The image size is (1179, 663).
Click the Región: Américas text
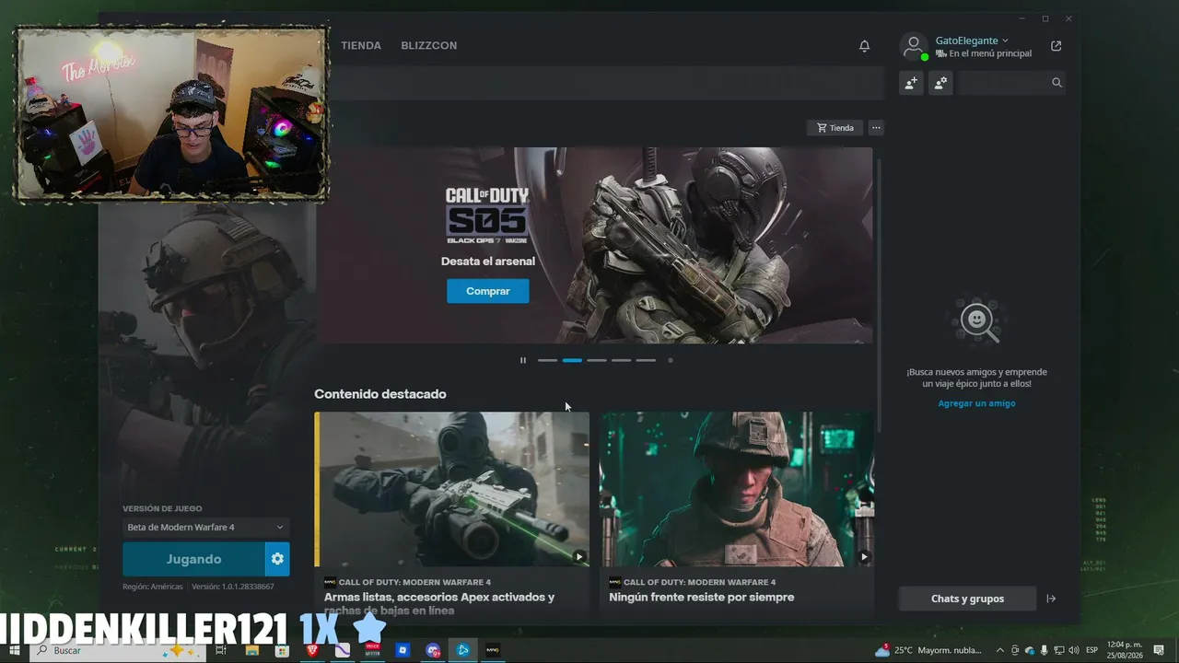(x=153, y=587)
